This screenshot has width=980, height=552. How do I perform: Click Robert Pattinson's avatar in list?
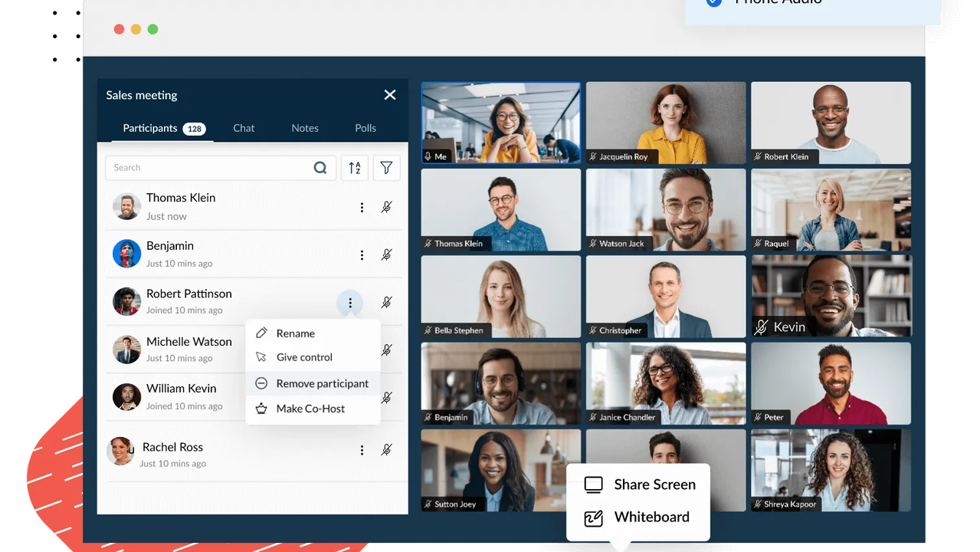point(126,301)
